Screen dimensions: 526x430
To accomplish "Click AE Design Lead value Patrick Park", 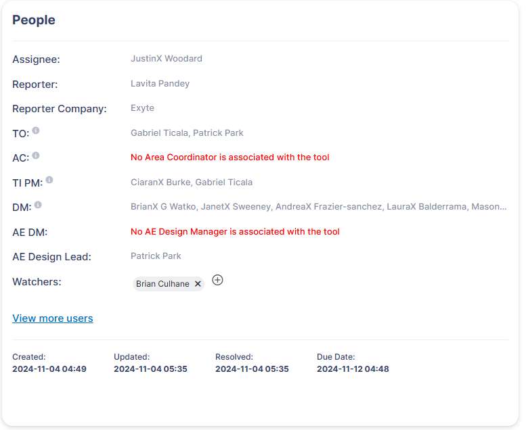I will 156,256.
